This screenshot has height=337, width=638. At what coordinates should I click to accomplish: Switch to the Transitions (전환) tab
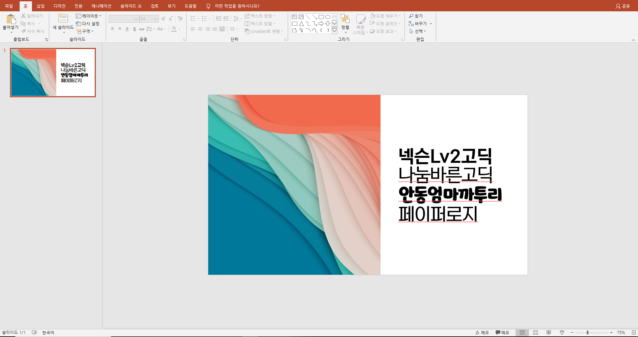[79, 6]
